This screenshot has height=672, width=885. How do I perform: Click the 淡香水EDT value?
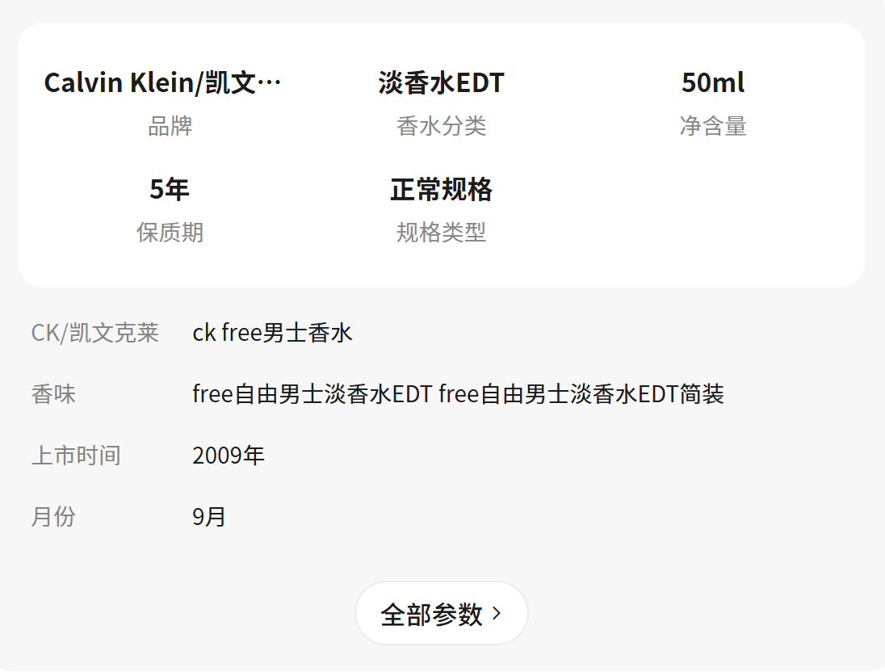pyautogui.click(x=441, y=82)
